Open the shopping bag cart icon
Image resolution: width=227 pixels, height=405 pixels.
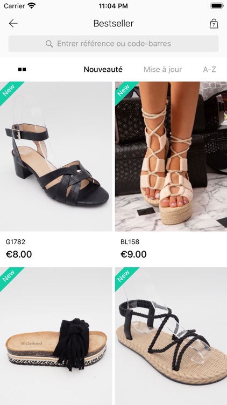[214, 24]
